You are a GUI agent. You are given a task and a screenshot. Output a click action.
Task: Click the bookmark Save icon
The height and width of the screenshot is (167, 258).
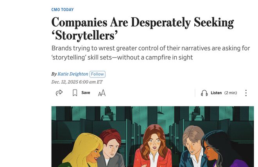75,93
